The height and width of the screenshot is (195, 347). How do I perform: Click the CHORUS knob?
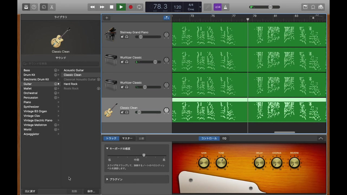point(277,163)
